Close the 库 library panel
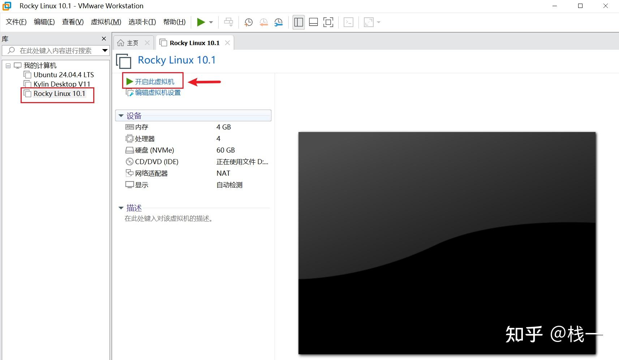619x360 pixels. pos(104,39)
